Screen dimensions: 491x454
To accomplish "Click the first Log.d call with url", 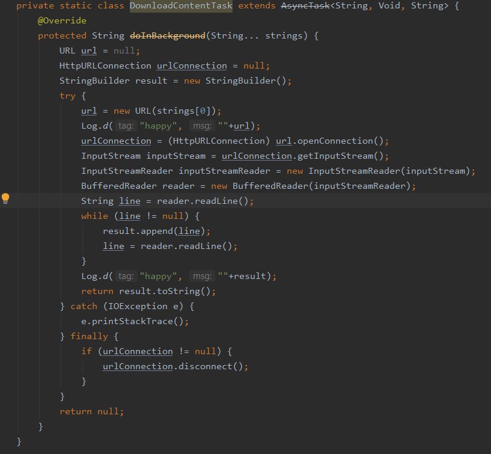I will (171, 126).
